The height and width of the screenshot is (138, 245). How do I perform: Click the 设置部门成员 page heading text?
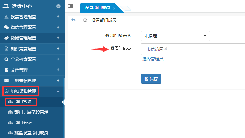(x=104, y=20)
